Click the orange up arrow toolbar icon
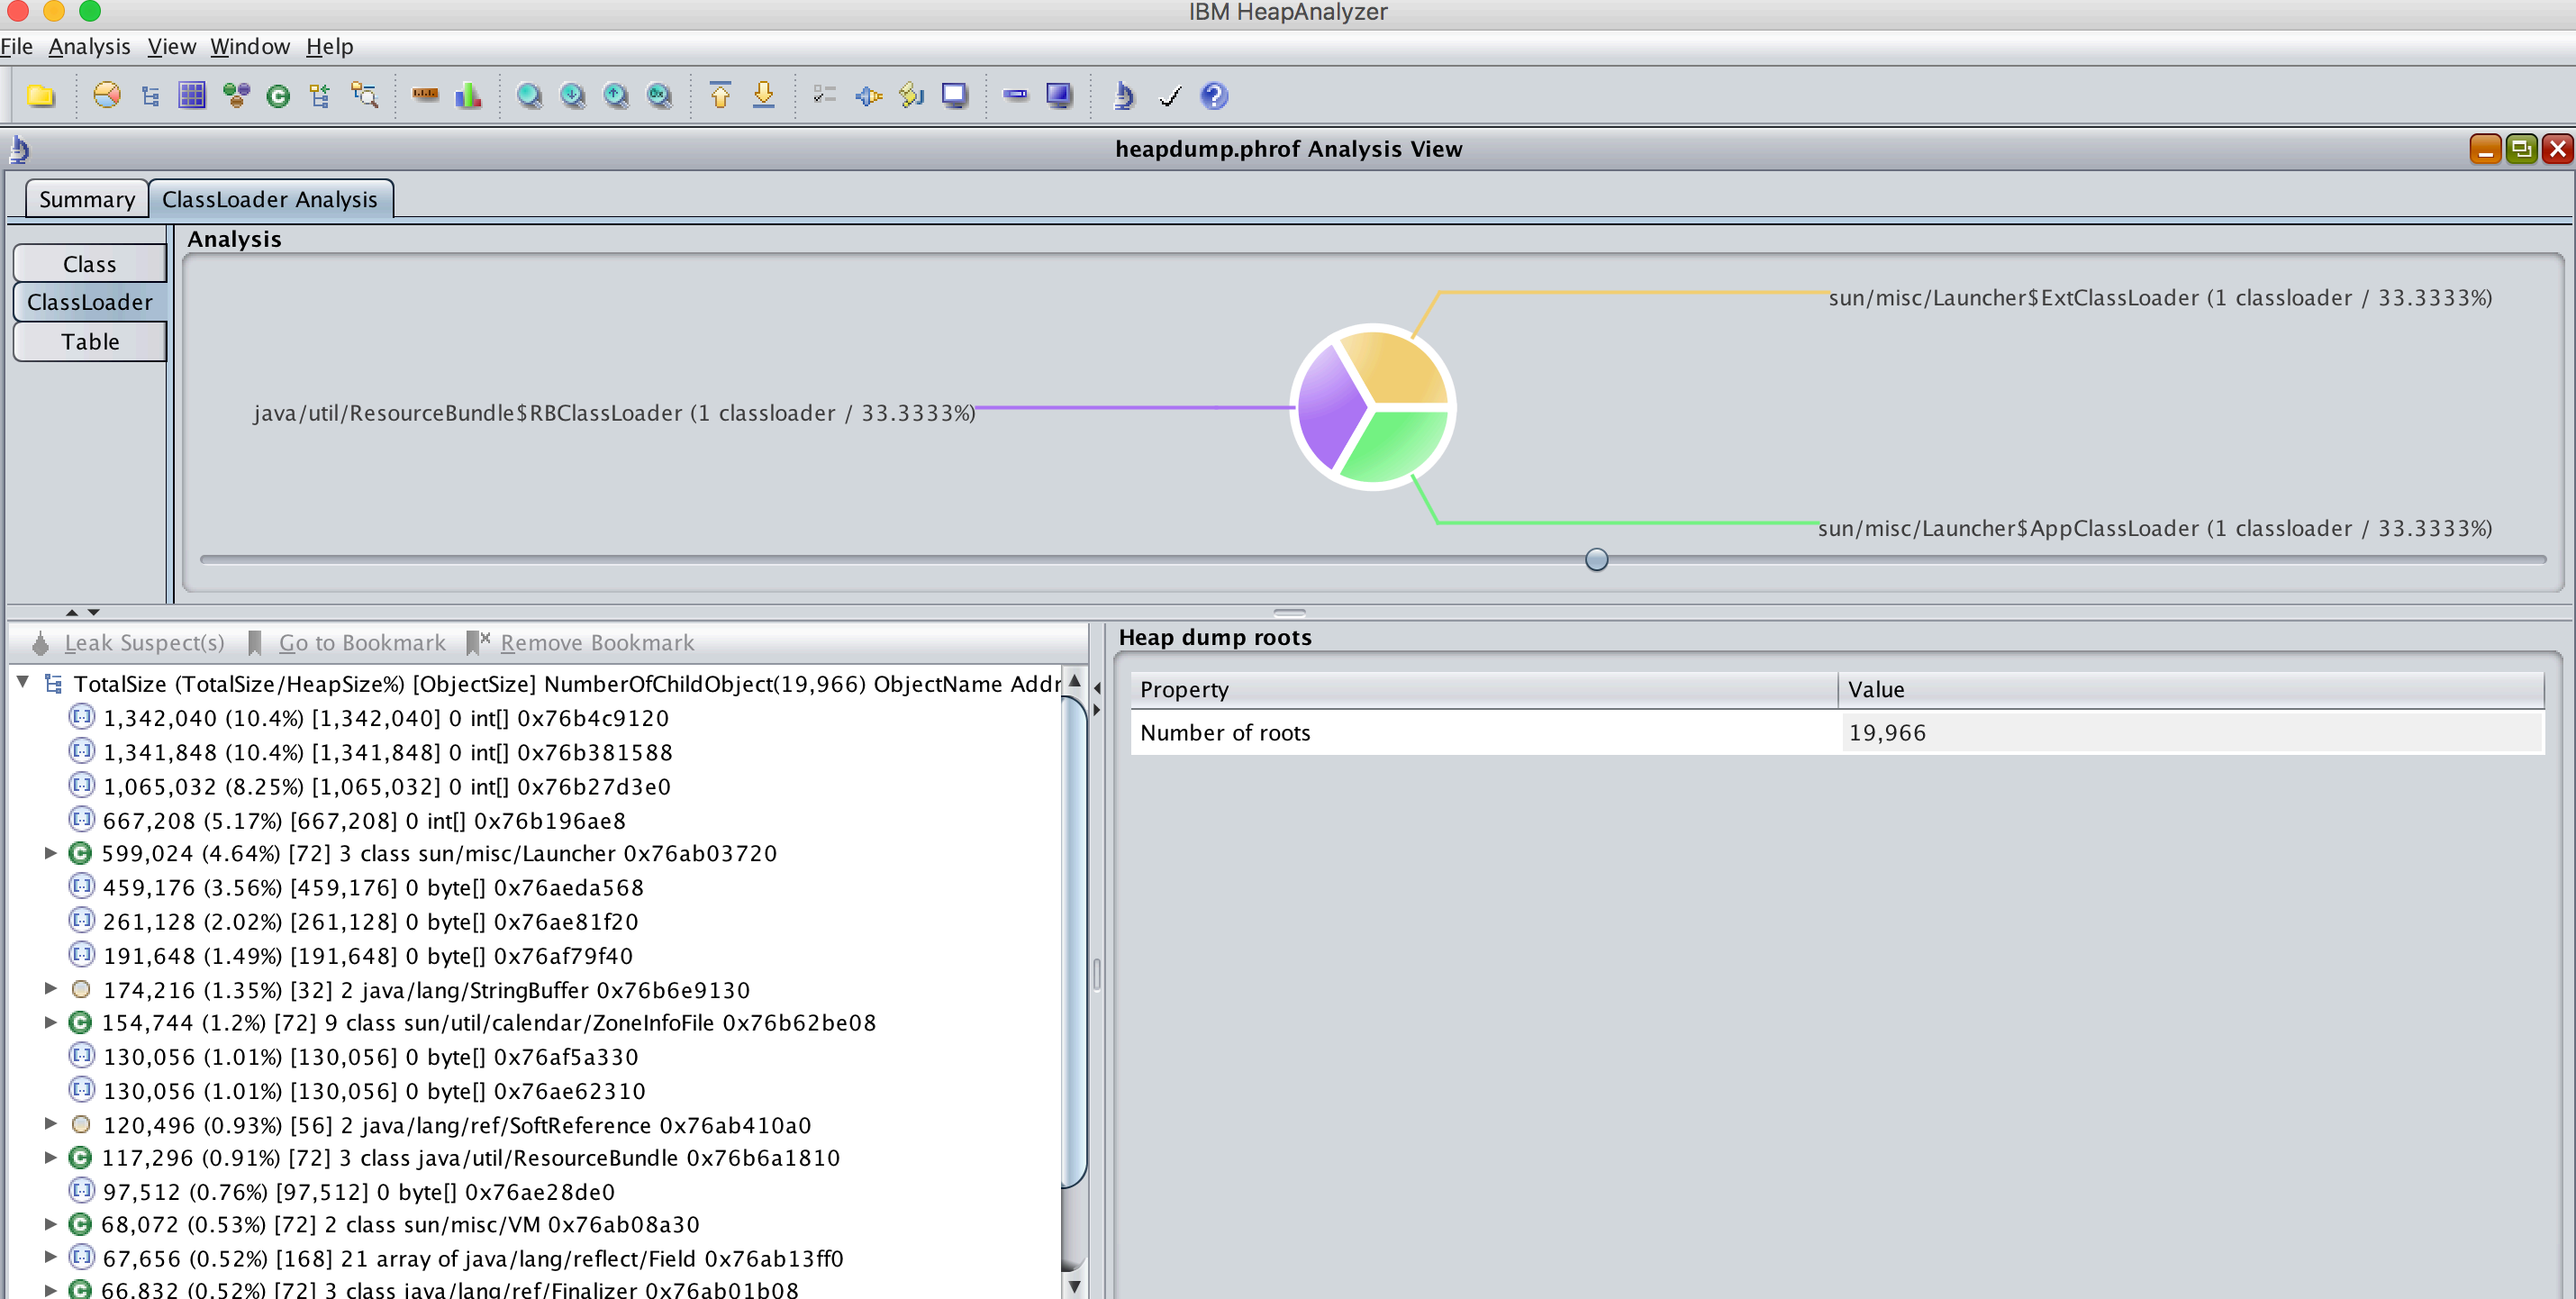 tap(720, 96)
